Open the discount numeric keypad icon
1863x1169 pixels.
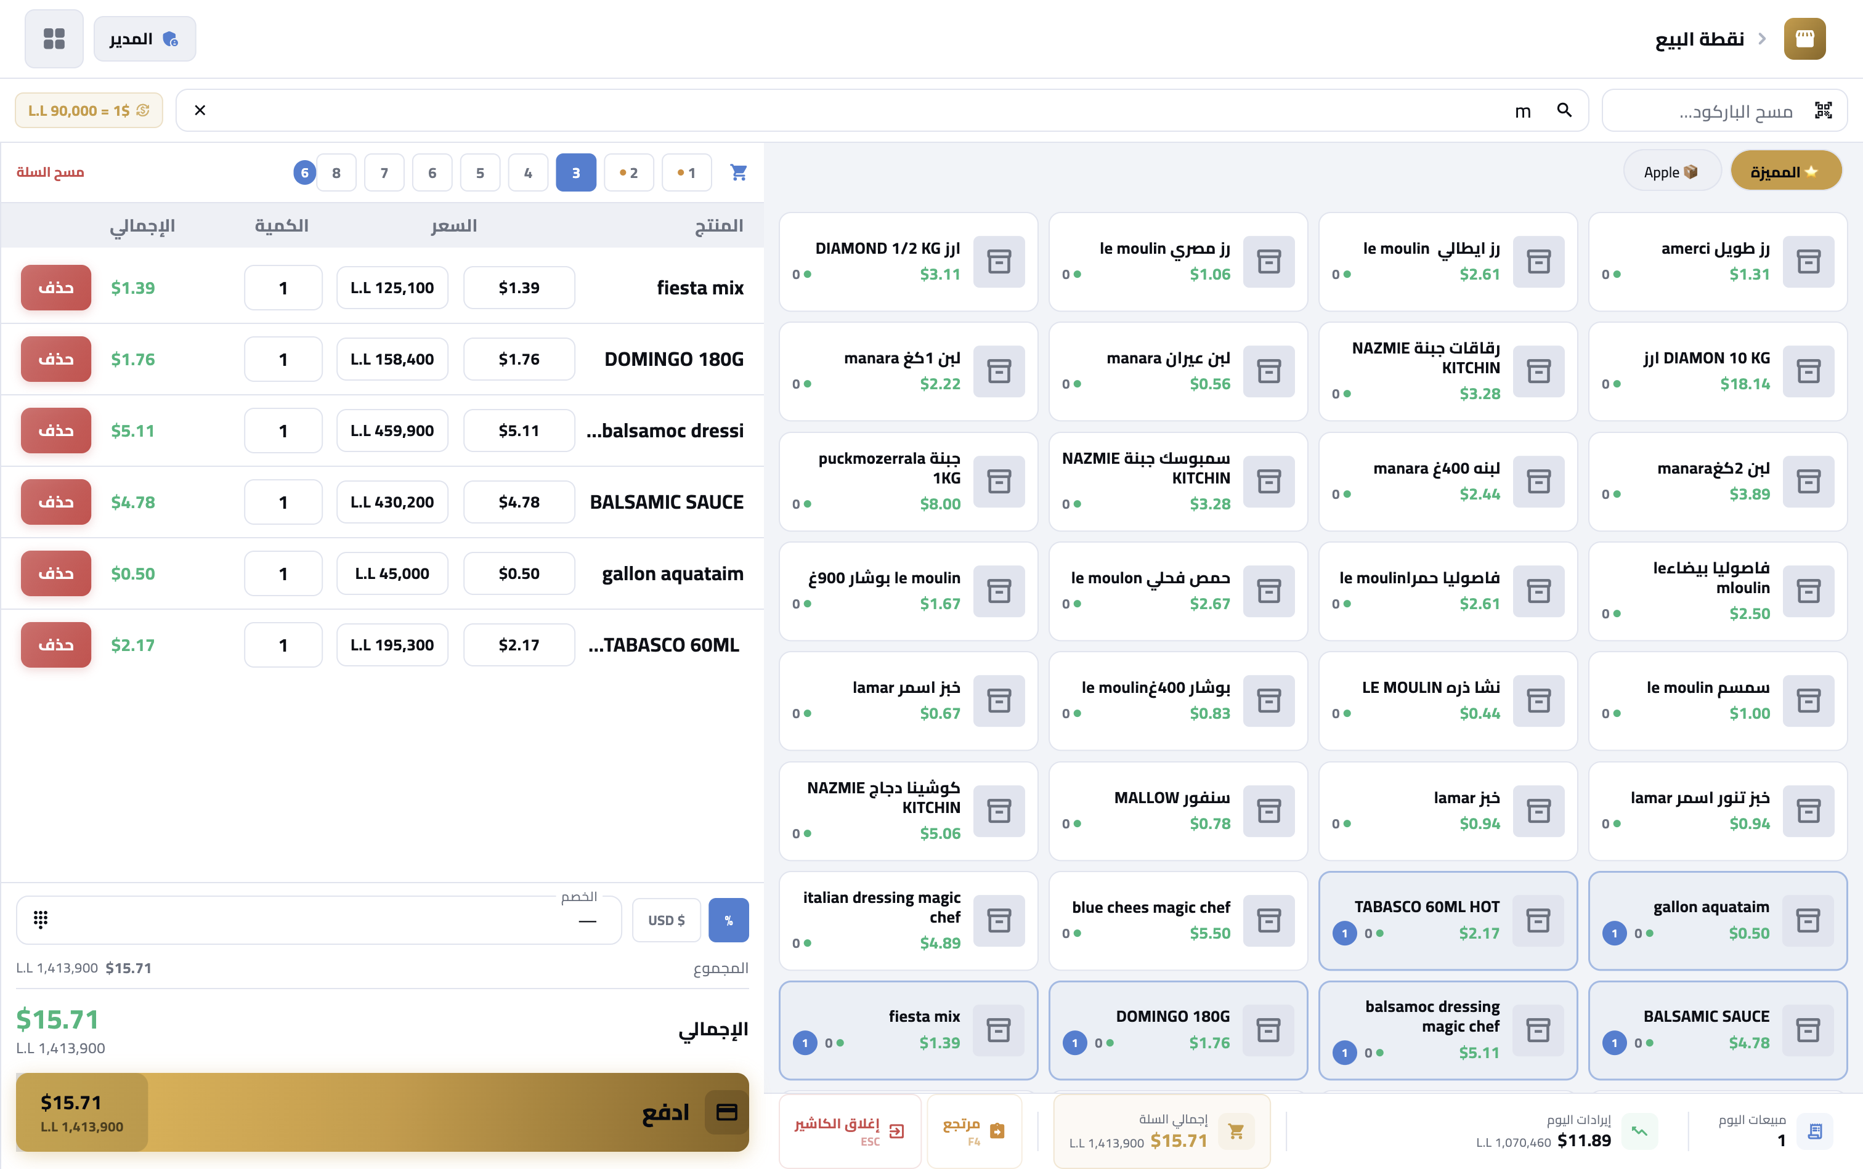[x=41, y=918]
